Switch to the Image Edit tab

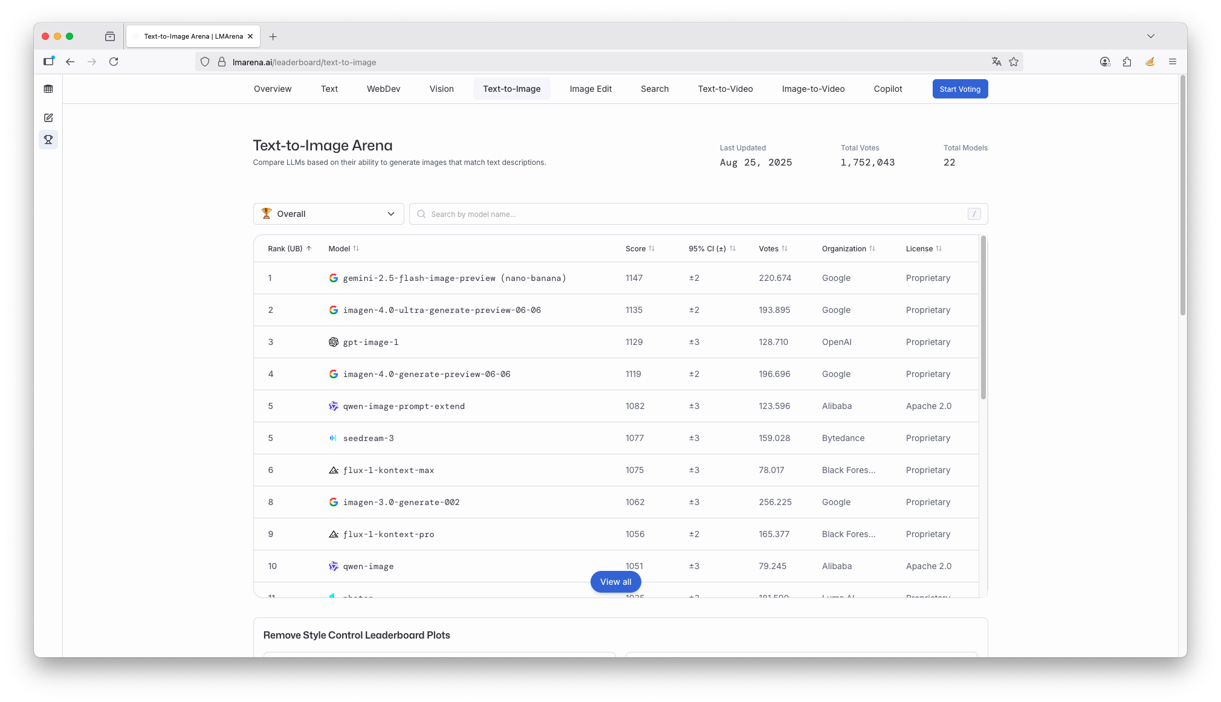[590, 89]
